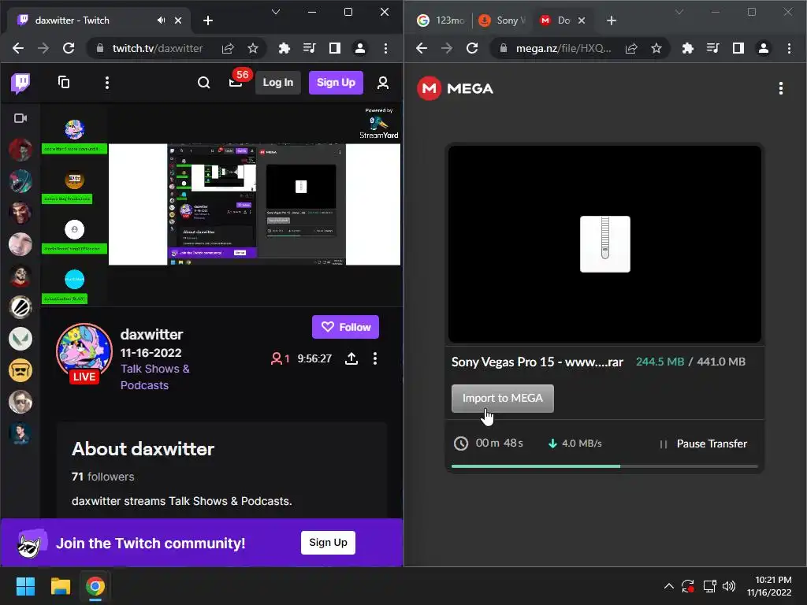Go back in the MEGA browser window
This screenshot has height=605, width=807.
[x=422, y=48]
